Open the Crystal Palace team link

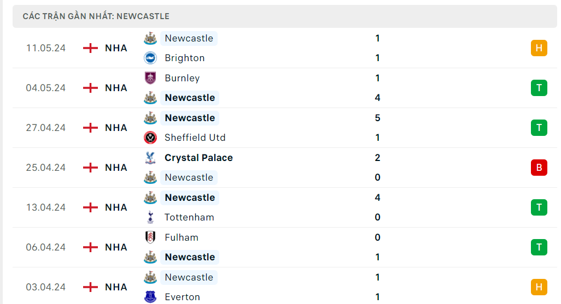[x=198, y=158]
